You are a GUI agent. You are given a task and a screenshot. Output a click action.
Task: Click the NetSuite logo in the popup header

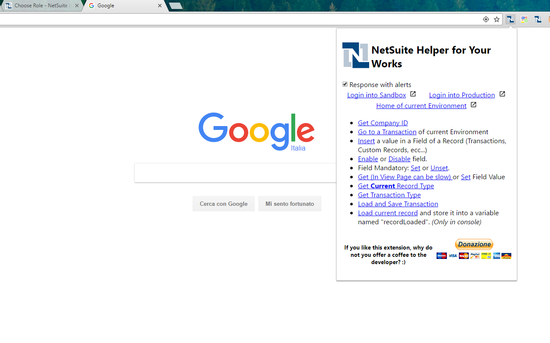tap(355, 55)
